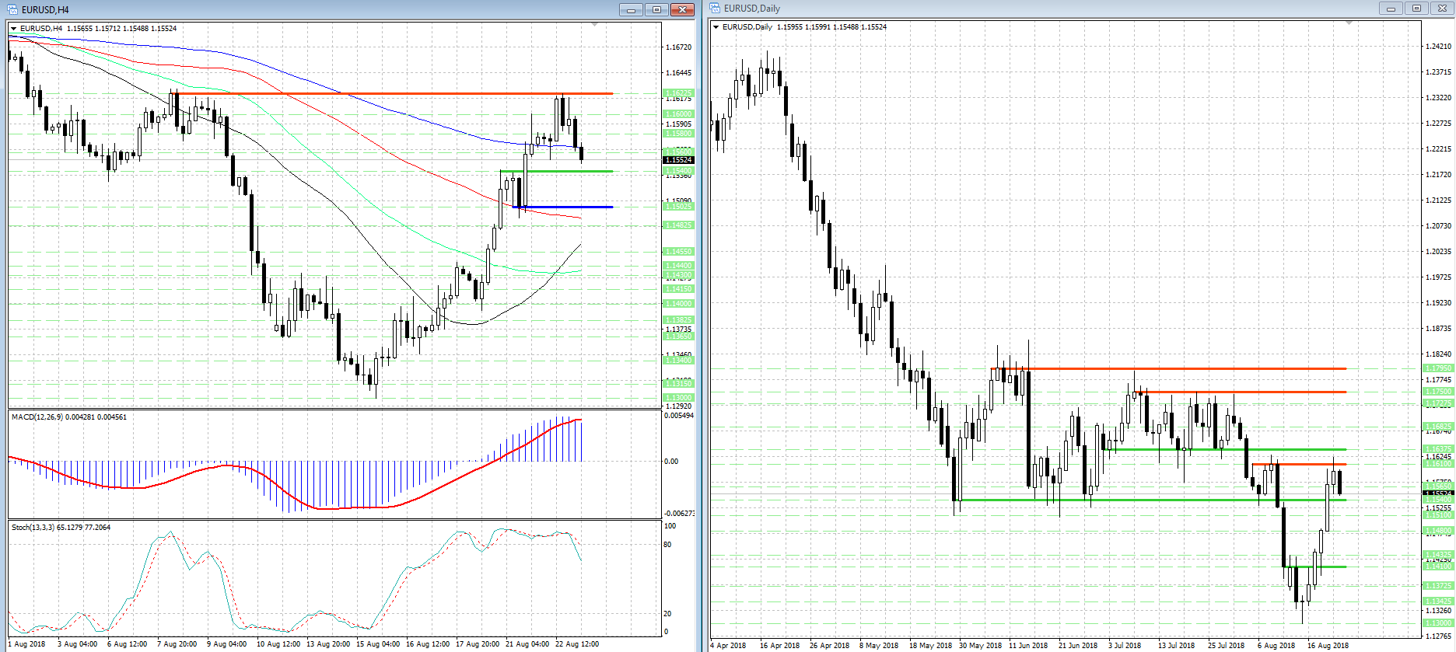Minimize the EURUSD,Daily chart window

click(1391, 8)
